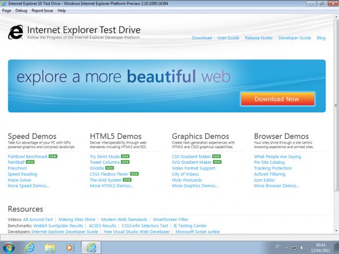Select the IE Platform Preview taskbar icon
339x254 pixels.
pyautogui.click(x=91, y=248)
